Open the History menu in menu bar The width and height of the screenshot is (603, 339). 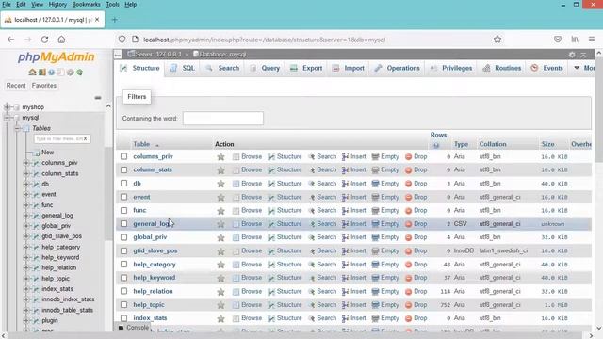click(x=57, y=4)
